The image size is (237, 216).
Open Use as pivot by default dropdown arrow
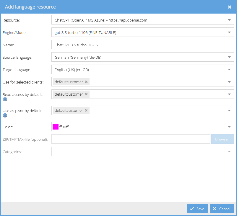[x=229, y=110]
